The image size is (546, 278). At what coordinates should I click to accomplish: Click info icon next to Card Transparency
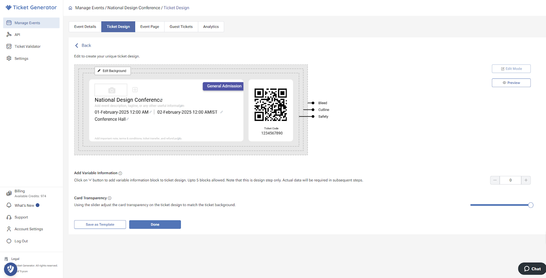coord(110,198)
